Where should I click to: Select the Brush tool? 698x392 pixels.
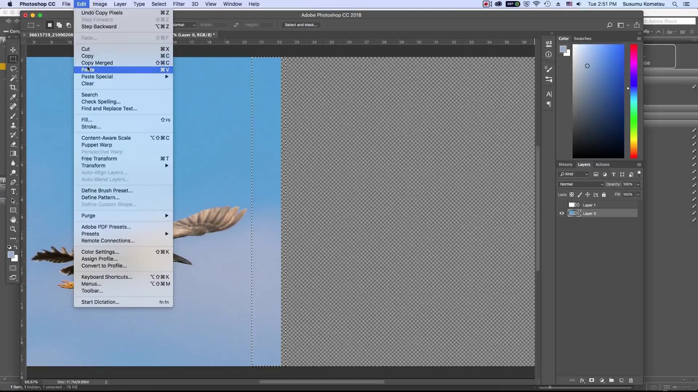click(13, 116)
